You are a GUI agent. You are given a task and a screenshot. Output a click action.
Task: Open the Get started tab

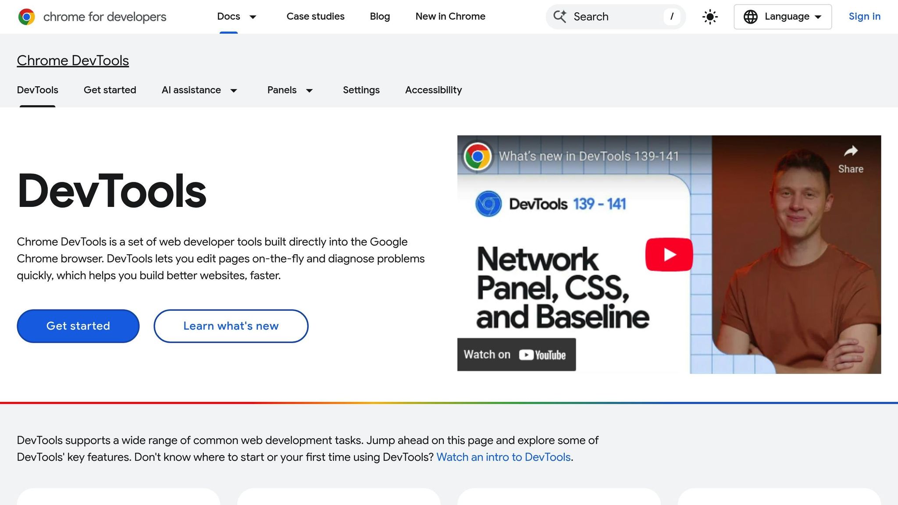click(110, 90)
